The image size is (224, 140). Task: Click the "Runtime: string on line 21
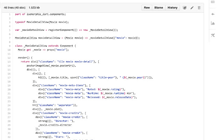coord(93,93)
